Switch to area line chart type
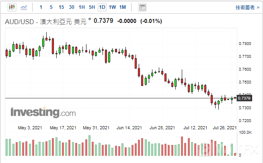263x163 pixels. pyautogui.click(x=24, y=7)
